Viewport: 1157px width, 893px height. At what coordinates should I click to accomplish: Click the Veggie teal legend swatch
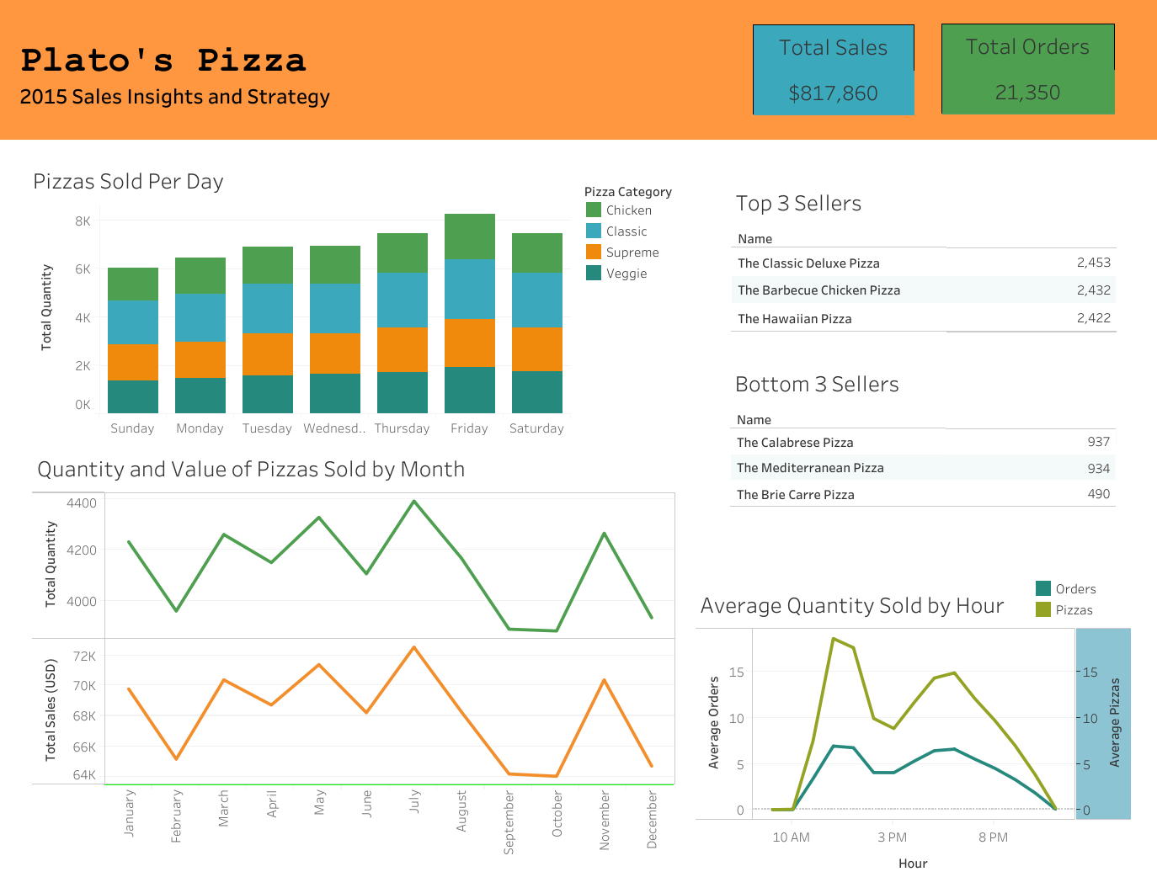click(x=594, y=273)
